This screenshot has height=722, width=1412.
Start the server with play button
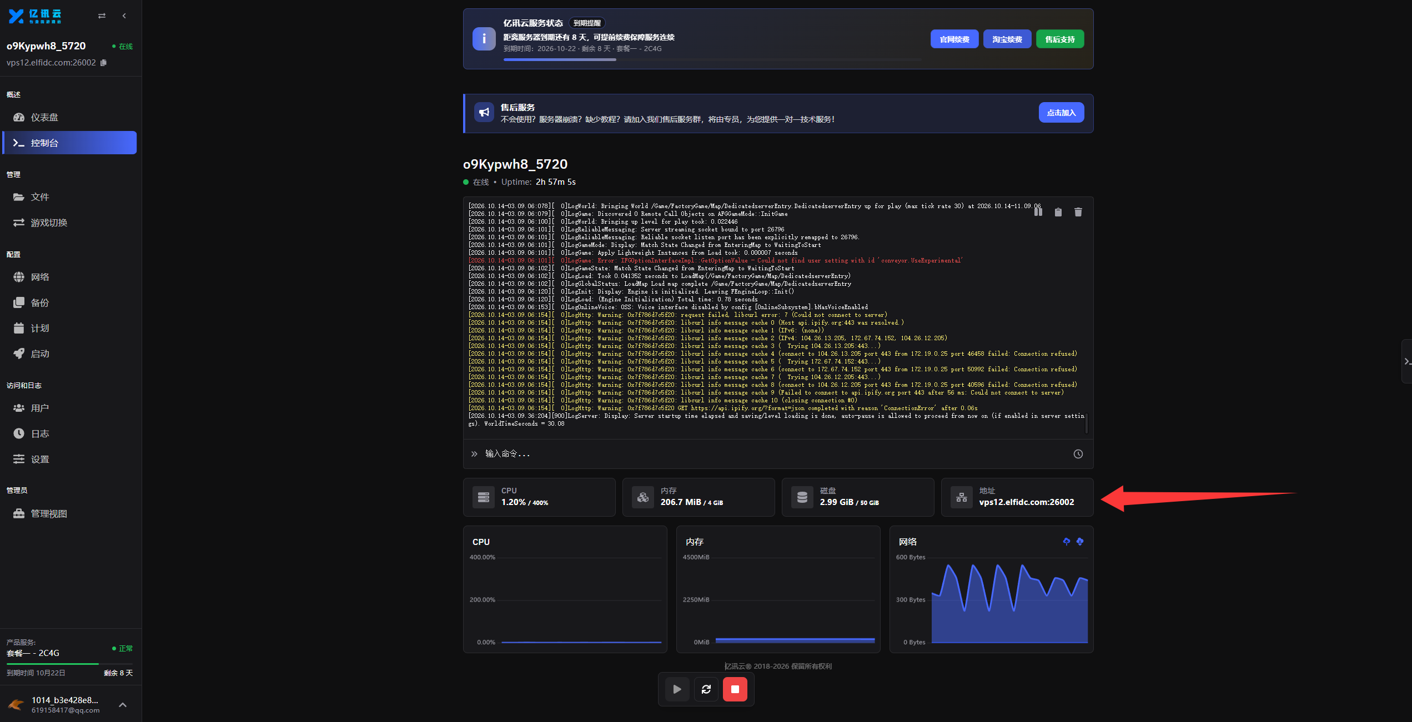pos(677,689)
